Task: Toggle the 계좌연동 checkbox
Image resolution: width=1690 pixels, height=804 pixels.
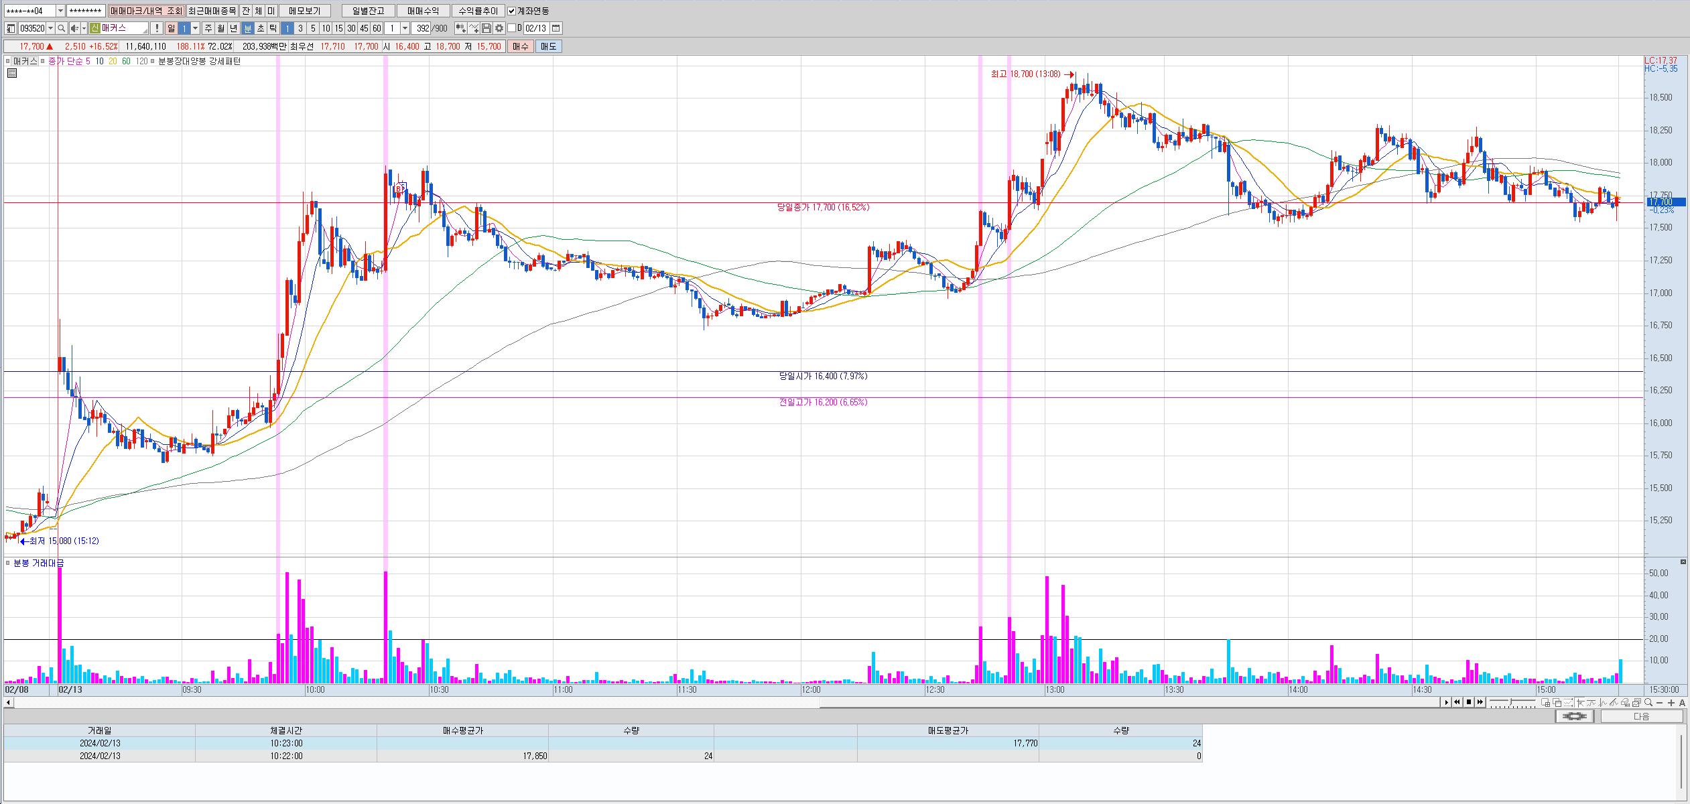Action: point(512,11)
